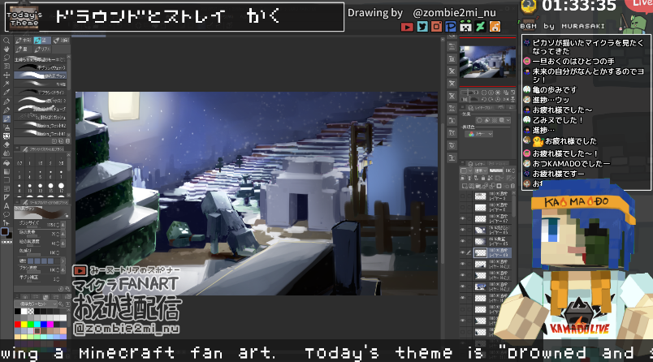Viewport: 653px width, 362px height.
Task: Select the Airbrush tool
Action: click(6, 127)
